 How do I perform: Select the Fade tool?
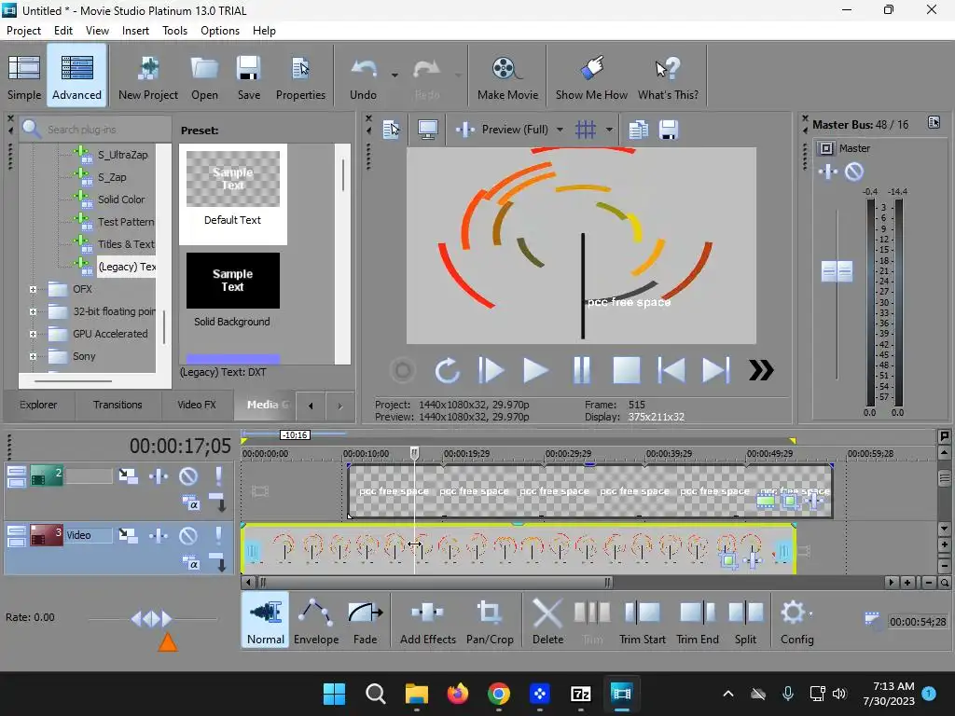pos(365,620)
